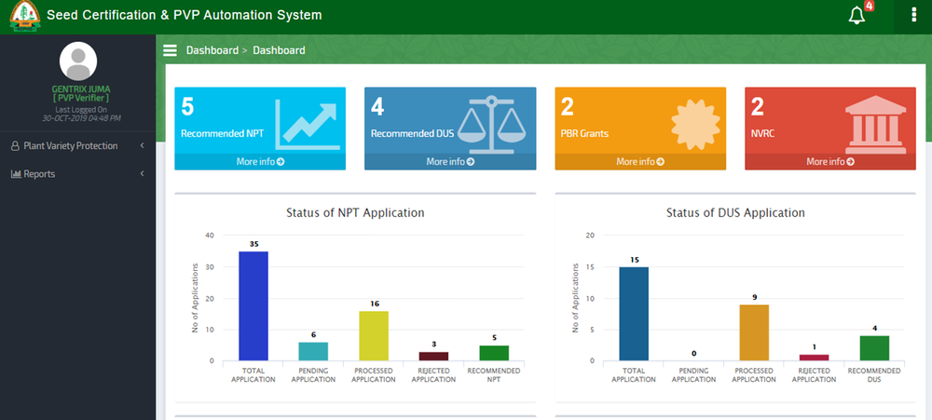Open the notifications bell icon
This screenshot has width=932, height=420.
(x=856, y=16)
